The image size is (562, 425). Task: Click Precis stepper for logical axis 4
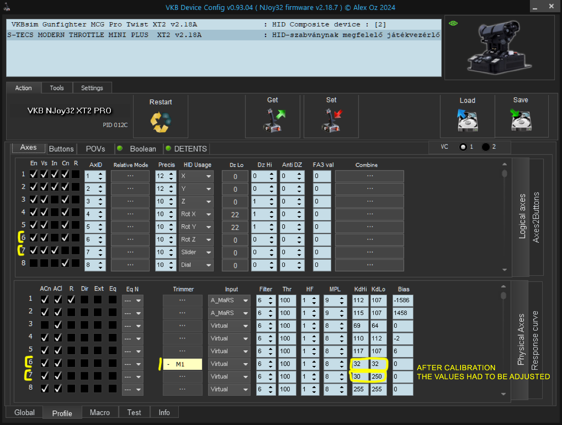coord(171,214)
